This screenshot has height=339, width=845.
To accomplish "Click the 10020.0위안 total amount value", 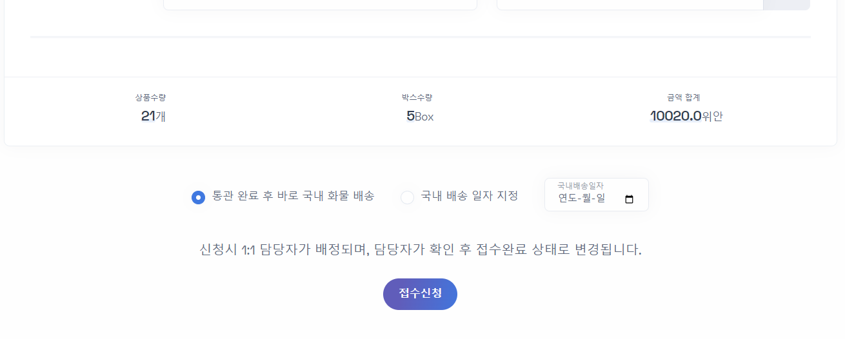I will [686, 117].
